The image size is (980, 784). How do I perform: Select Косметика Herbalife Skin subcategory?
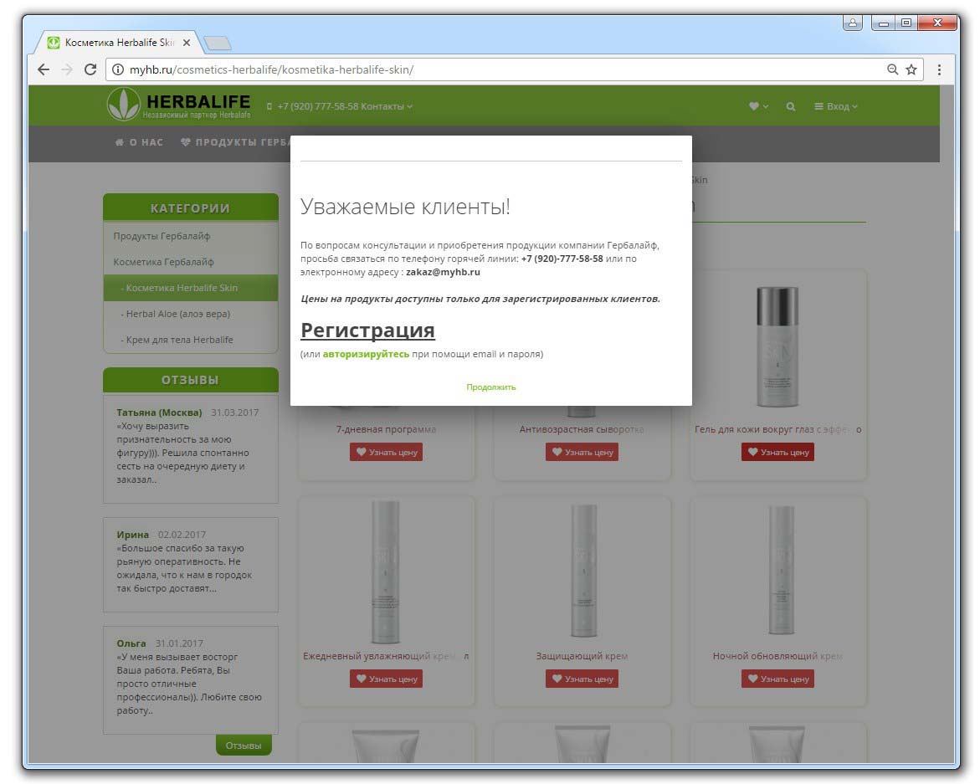coord(191,288)
